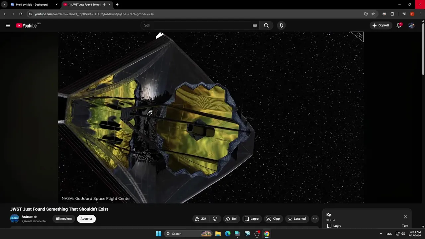Clip the video with Klipp button
The width and height of the screenshot is (425, 239).
click(273, 219)
